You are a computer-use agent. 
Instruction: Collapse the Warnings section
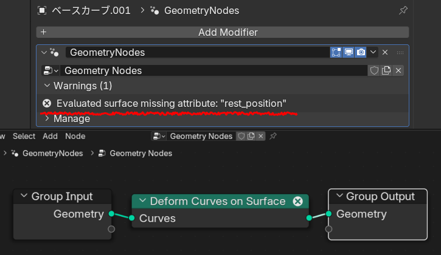47,86
